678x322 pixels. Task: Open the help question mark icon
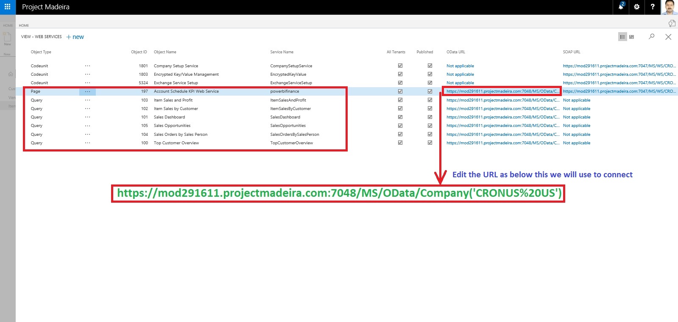click(653, 7)
